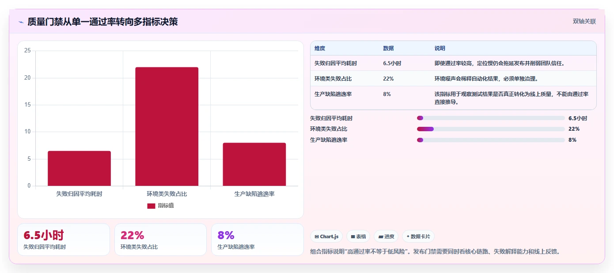Click the 双轴关联 label in header
614x273 pixels.
584,22
